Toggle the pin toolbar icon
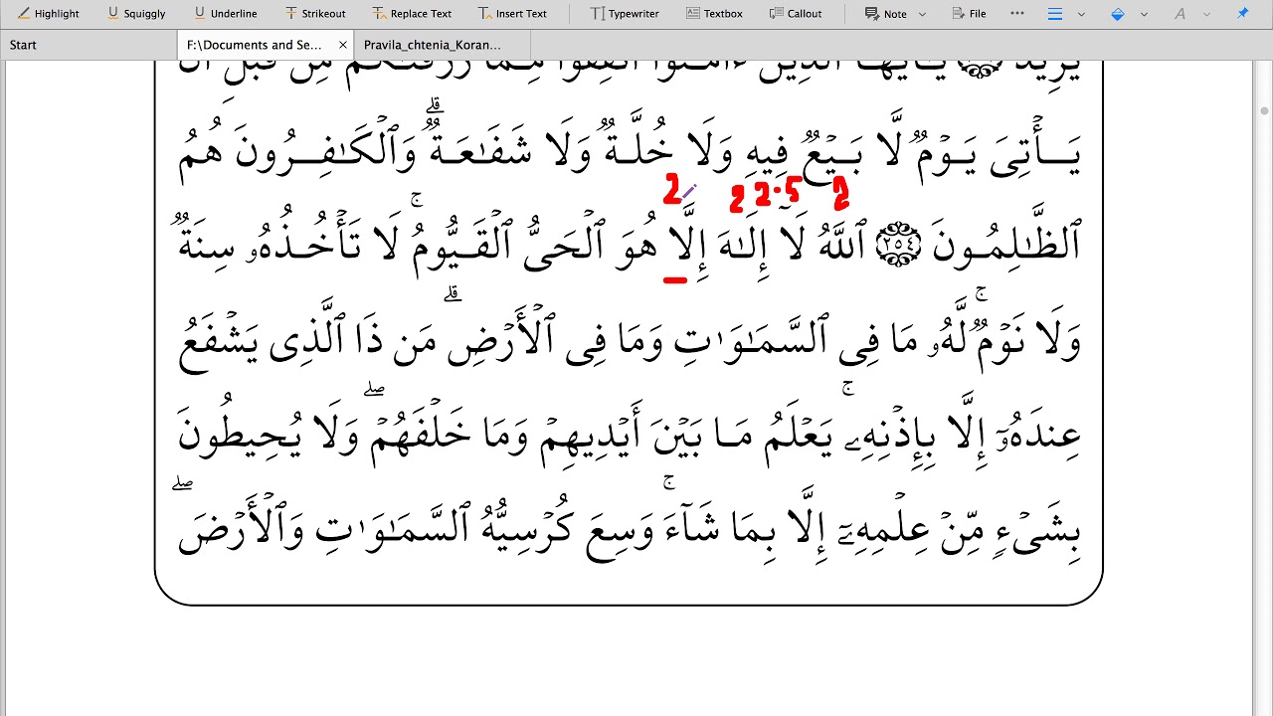1273x716 pixels. point(1242,14)
